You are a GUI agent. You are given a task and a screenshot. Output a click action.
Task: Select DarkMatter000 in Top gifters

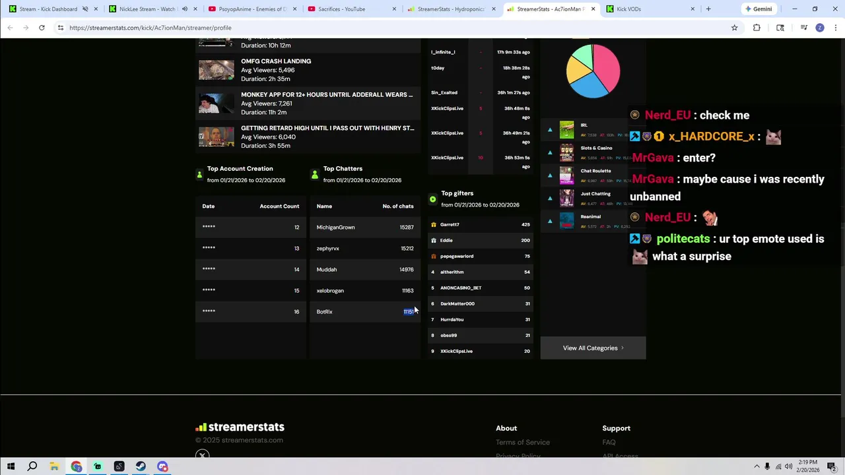(x=457, y=304)
